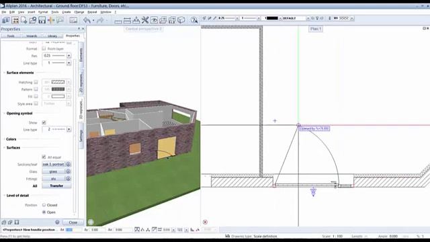This screenshot has height=242, width=430.
Task: Enable the Style area checkbox
Action: coord(36,104)
